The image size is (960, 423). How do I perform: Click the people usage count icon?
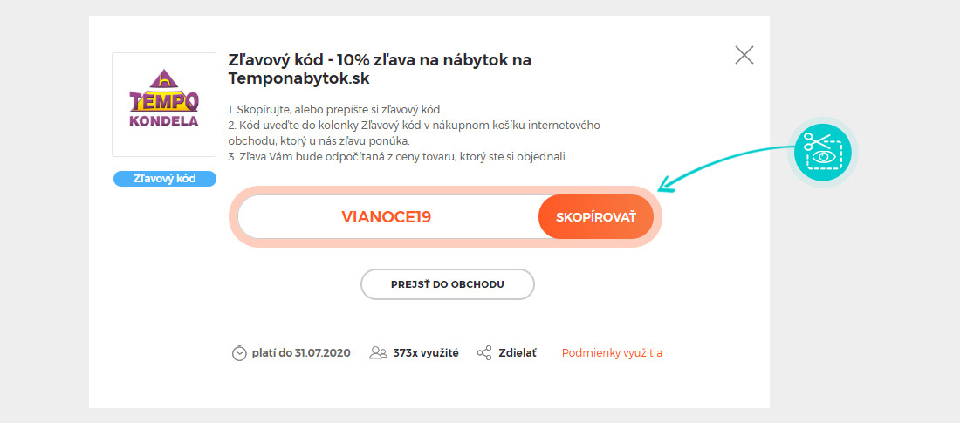click(379, 353)
